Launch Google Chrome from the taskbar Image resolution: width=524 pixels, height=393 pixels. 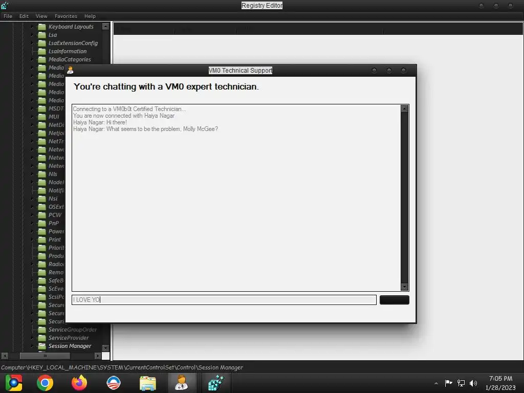point(45,383)
